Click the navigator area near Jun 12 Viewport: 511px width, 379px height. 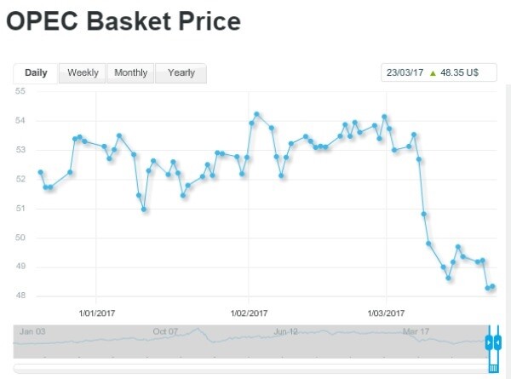pos(286,341)
